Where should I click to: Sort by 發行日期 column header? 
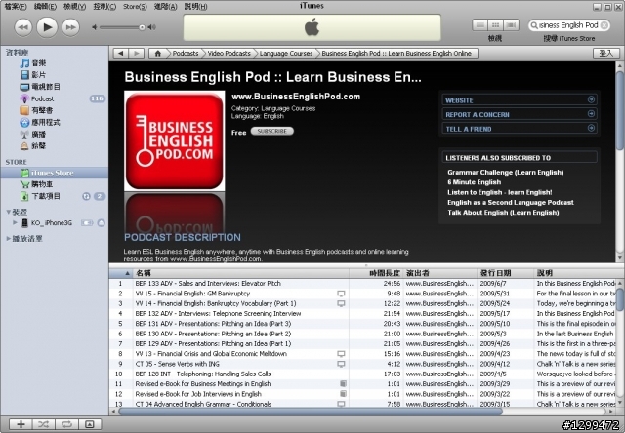pyautogui.click(x=505, y=273)
